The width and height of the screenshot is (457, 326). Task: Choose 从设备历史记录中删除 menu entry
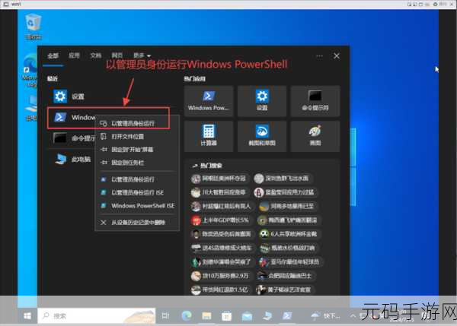tap(137, 223)
